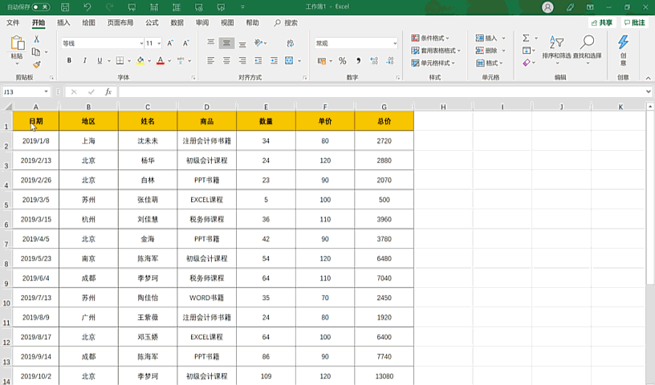The height and width of the screenshot is (385, 655).
Task: Click the 批注 (Comments) button
Action: pos(634,23)
